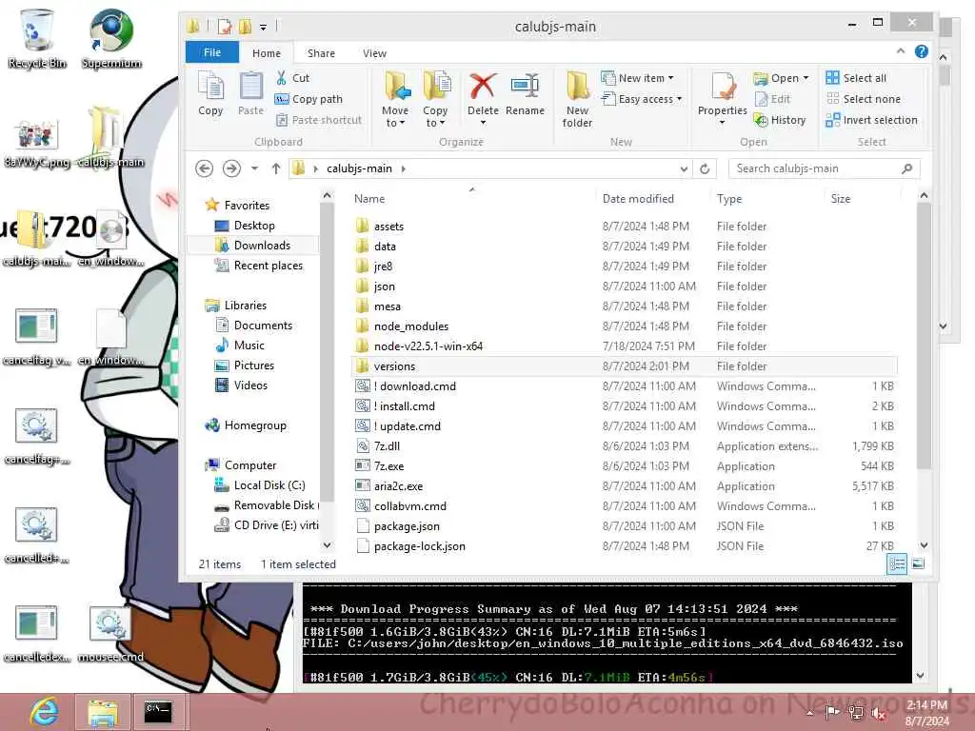Click Invert selection in ribbon
This screenshot has width=975, height=731.
coord(871,120)
